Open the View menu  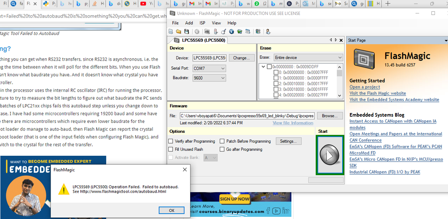tap(216, 23)
